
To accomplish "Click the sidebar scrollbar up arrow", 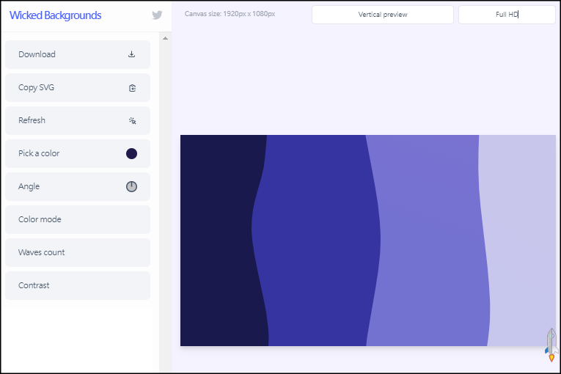I will coord(165,38).
